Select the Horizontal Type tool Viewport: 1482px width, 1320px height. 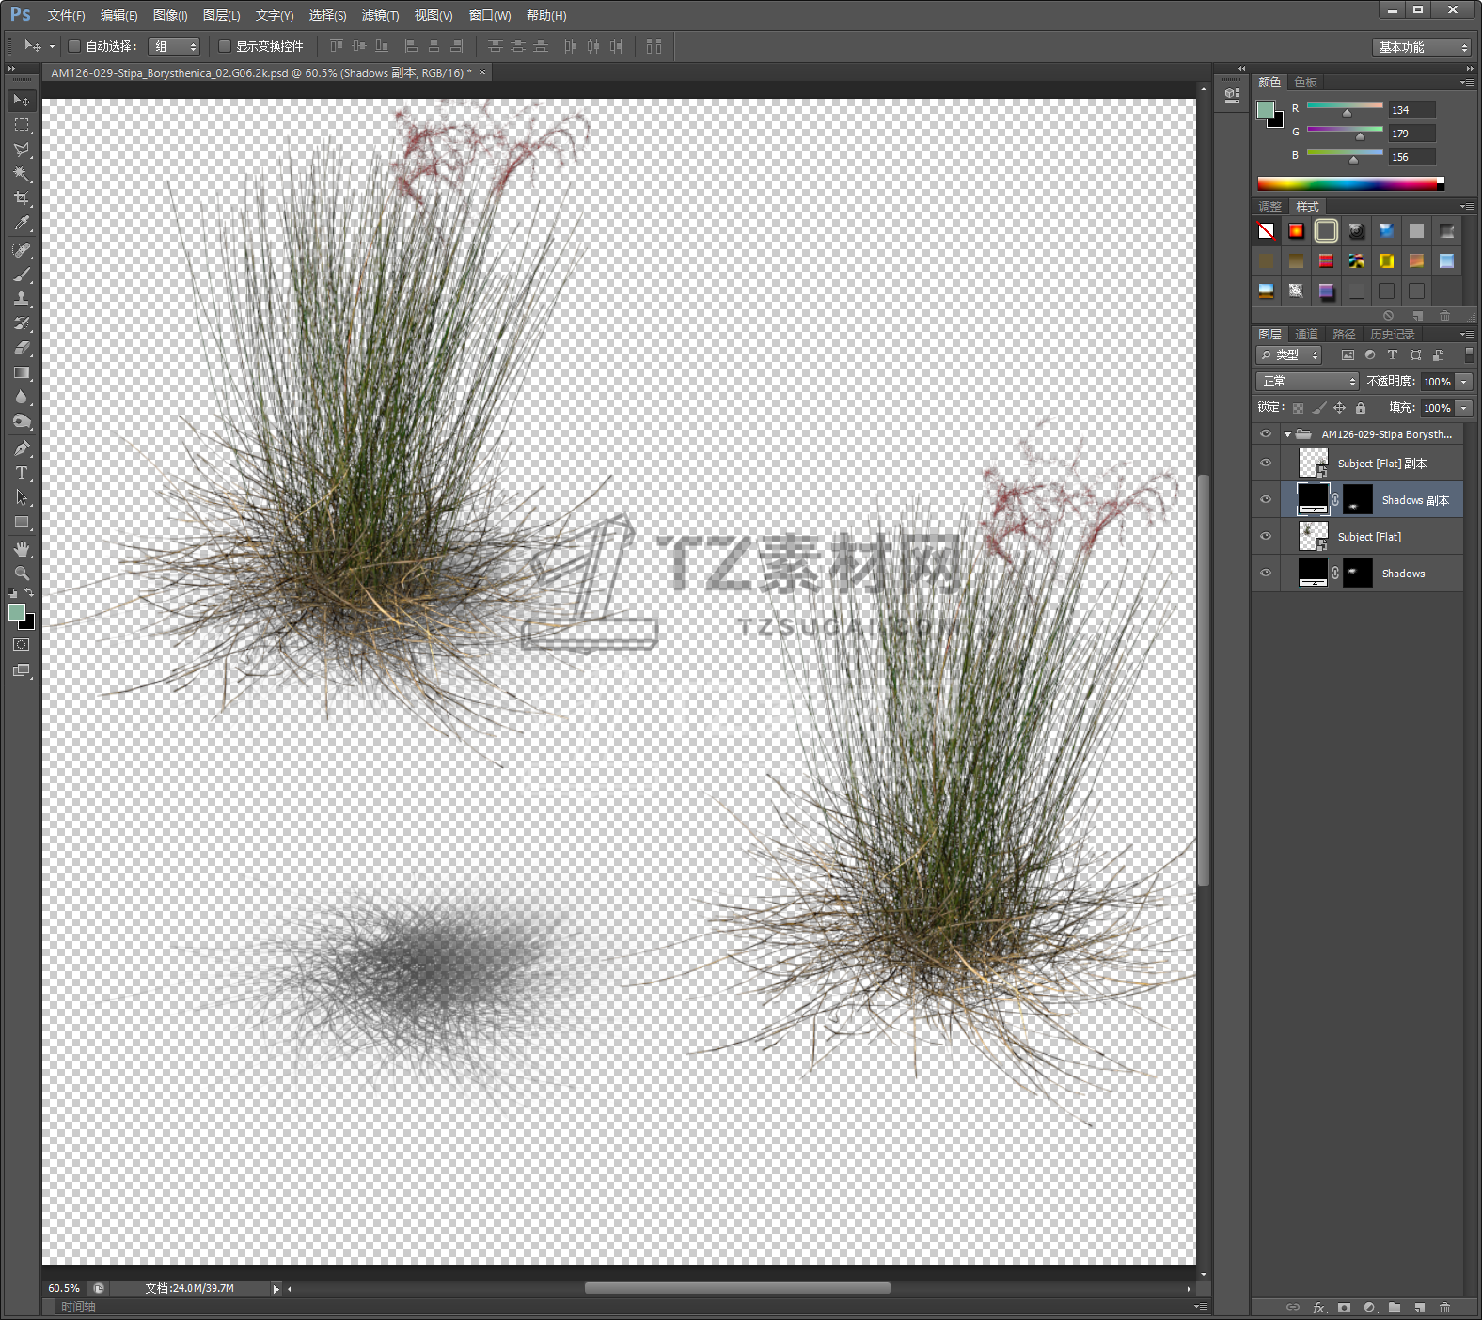(22, 473)
